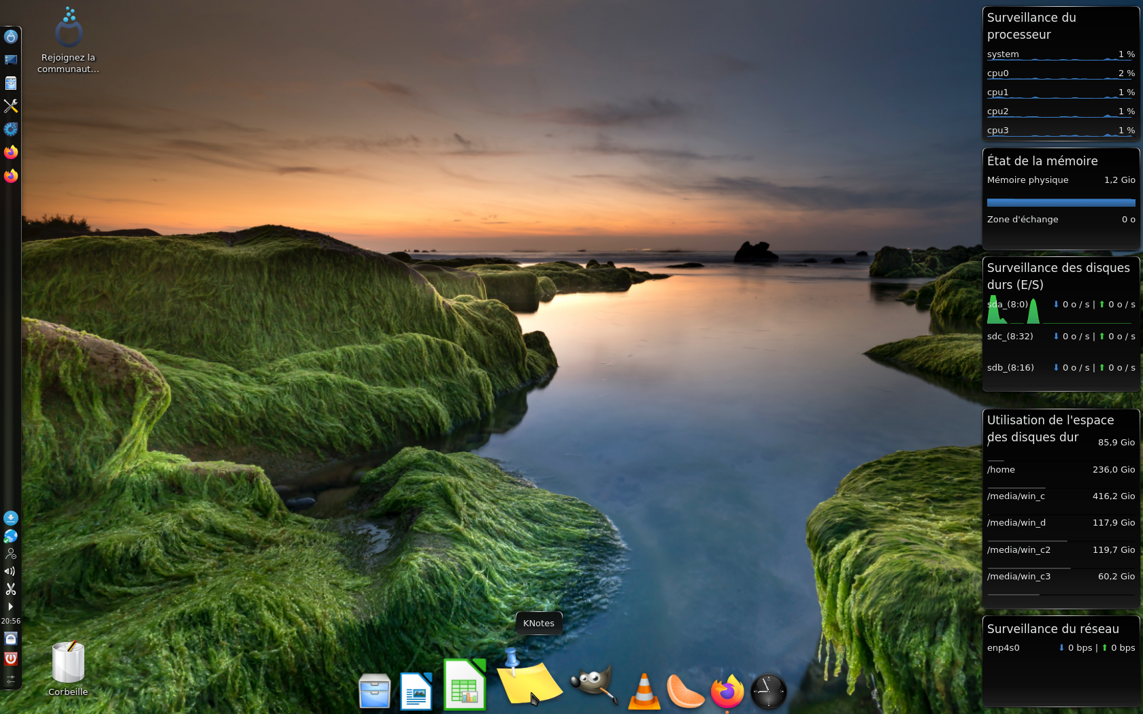Screen dimensions: 1143x714
Task: Click the 85,9 Gio root disk value
Action: (1116, 443)
